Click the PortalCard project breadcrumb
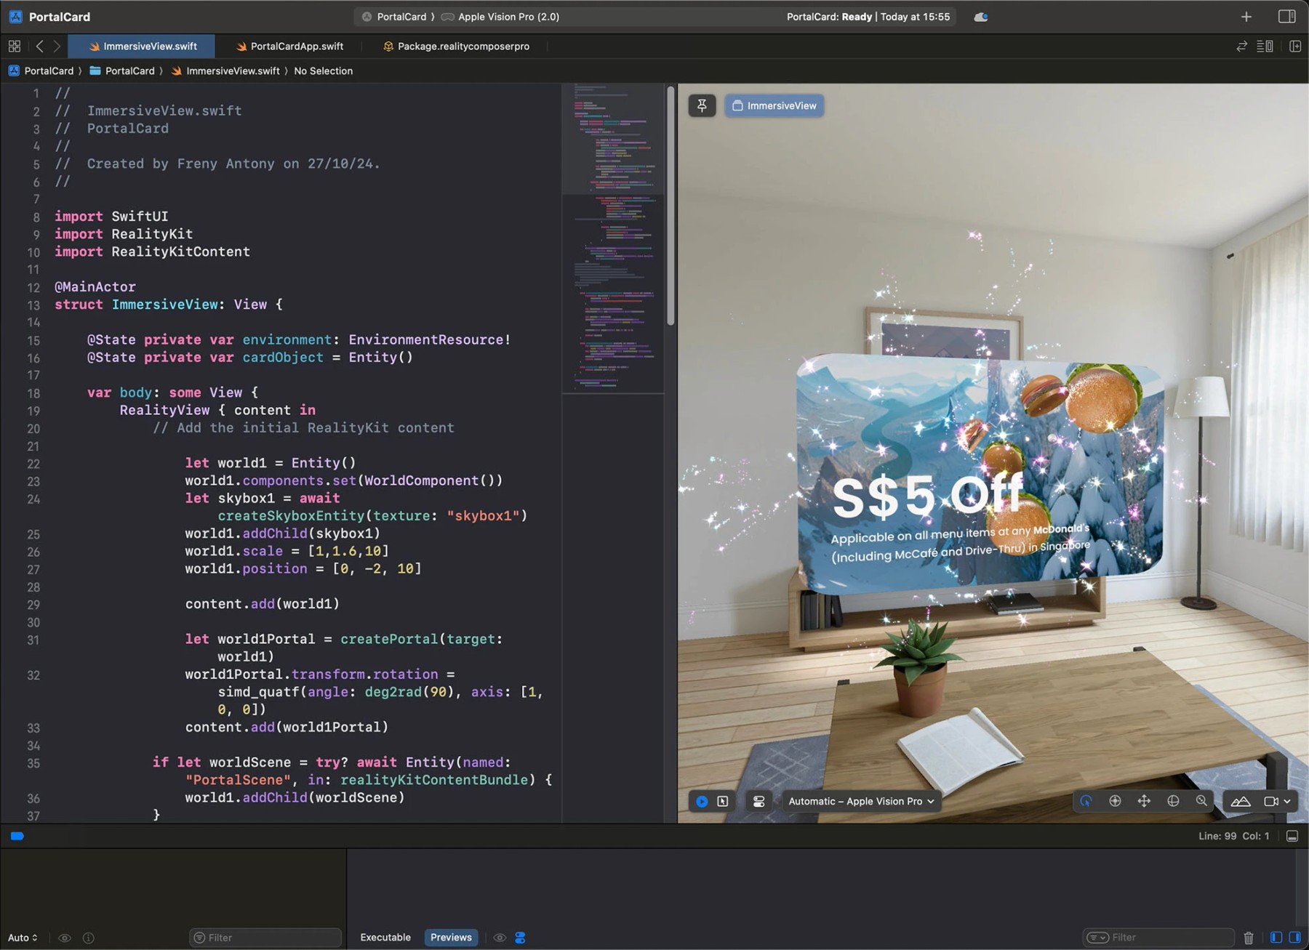1309x950 pixels. 41,71
